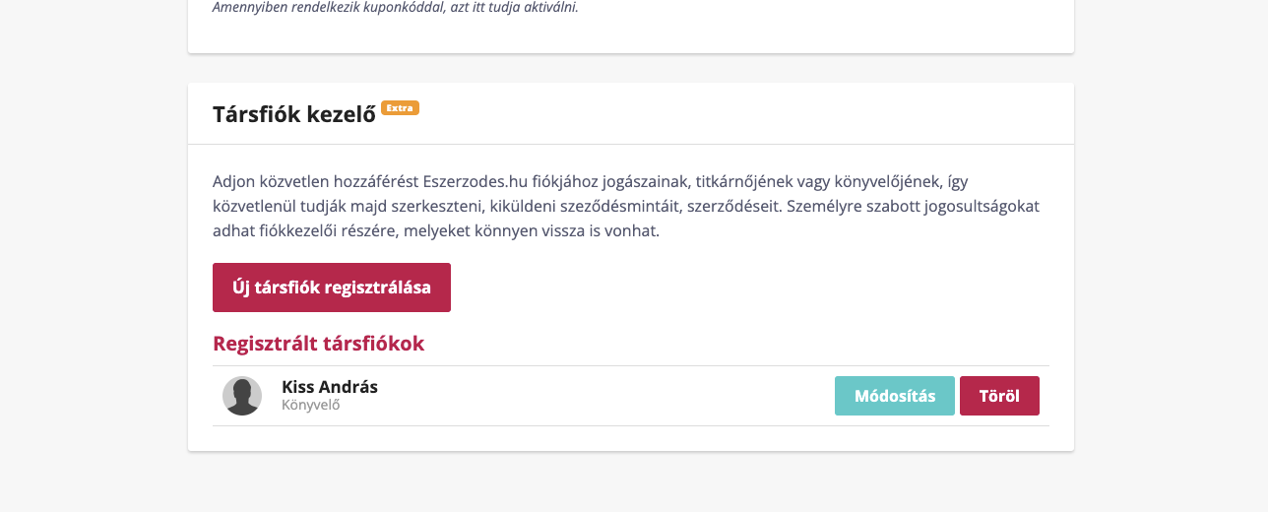Delete Kiss András with Töröl

(x=999, y=396)
